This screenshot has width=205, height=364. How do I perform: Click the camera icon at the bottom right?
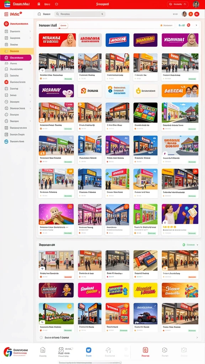(184, 350)
